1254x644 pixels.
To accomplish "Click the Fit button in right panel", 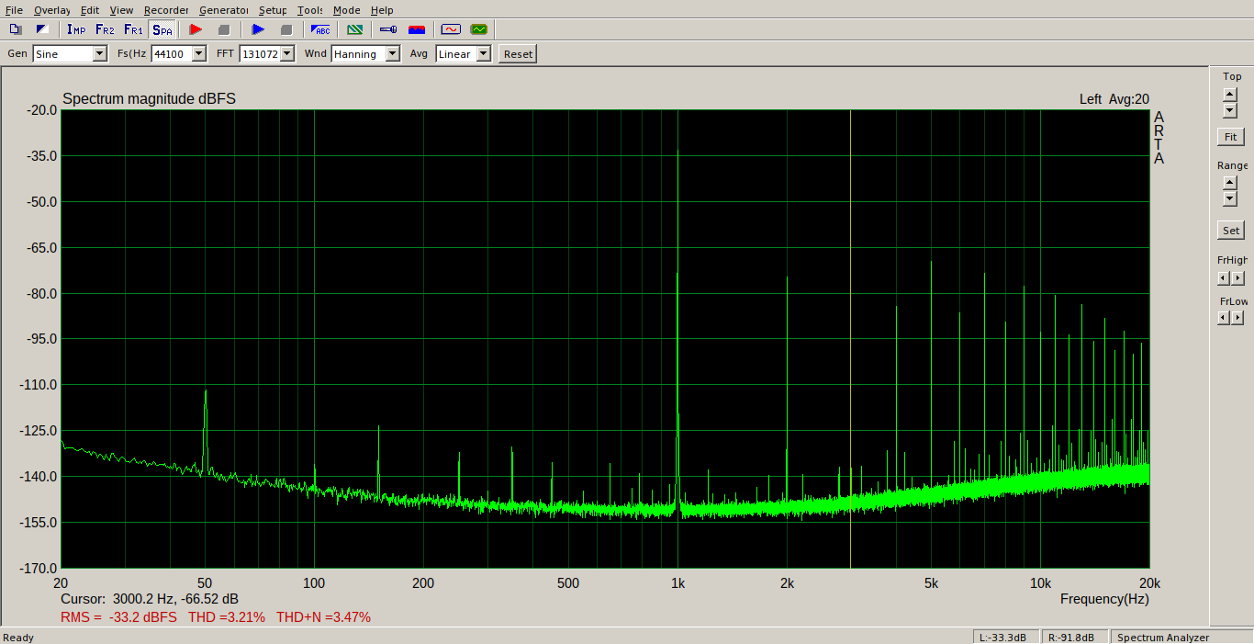I will (x=1231, y=137).
